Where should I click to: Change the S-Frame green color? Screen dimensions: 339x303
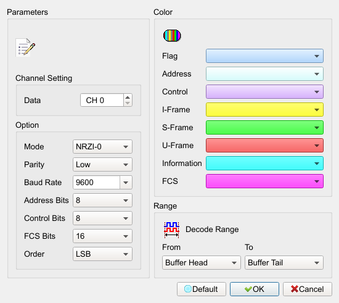pos(264,128)
